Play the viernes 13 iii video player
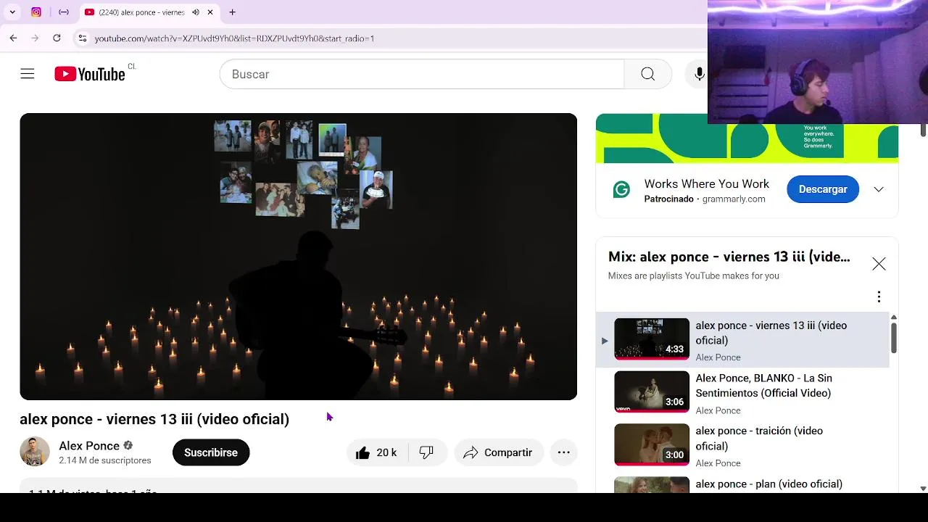928x522 pixels. 298,256
